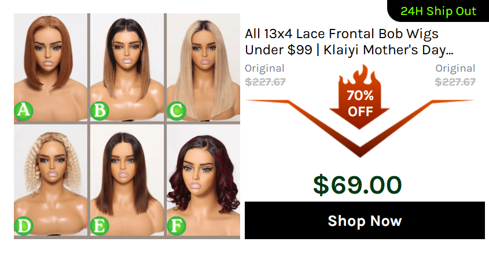This screenshot has width=489, height=253.
Task: Select the dark brown straight bob wig
Action: coord(127,180)
